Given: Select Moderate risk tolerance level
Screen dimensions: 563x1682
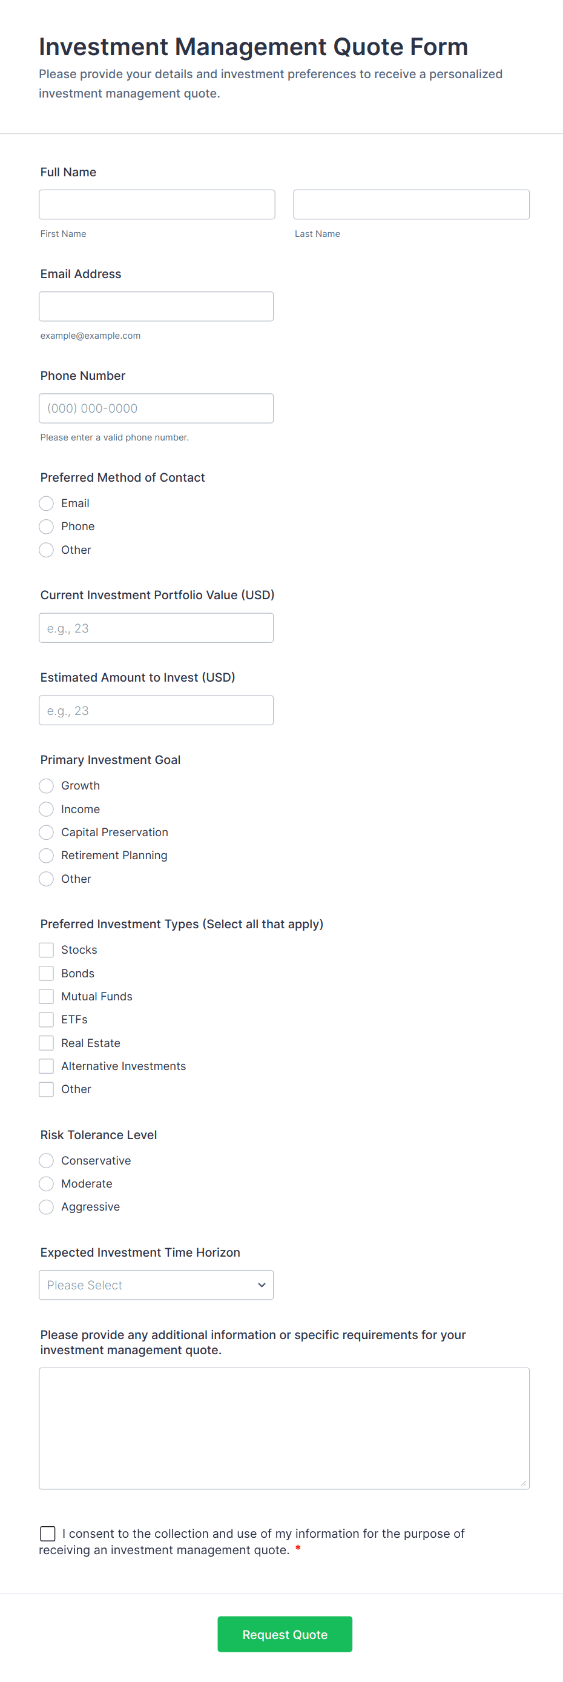Looking at the screenshot, I should [x=47, y=1184].
